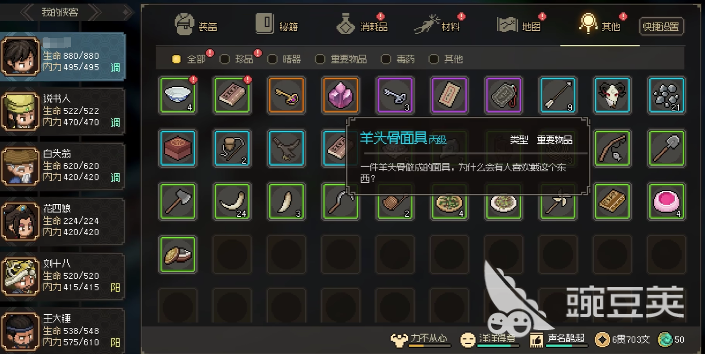Click the pink crystal item
Image resolution: width=705 pixels, height=354 pixels.
click(x=341, y=95)
